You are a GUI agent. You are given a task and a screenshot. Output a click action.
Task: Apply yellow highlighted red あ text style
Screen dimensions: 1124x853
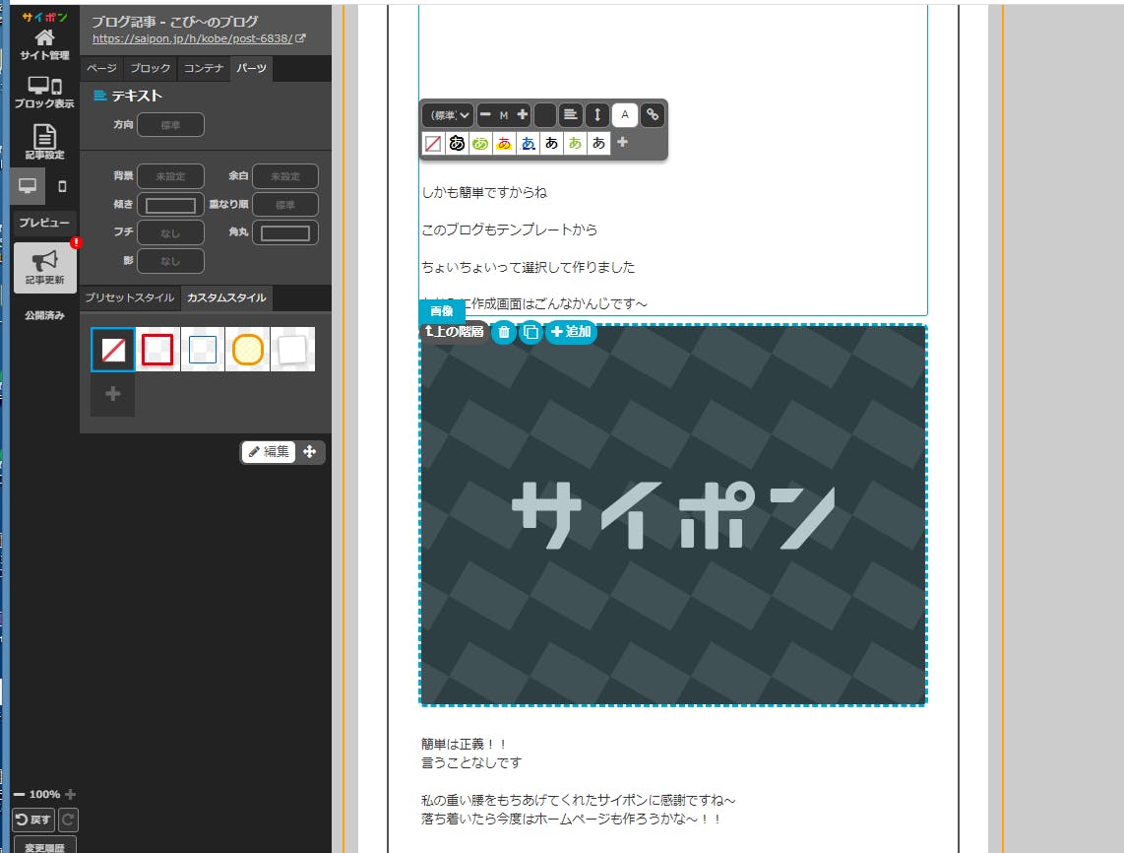pyautogui.click(x=504, y=144)
